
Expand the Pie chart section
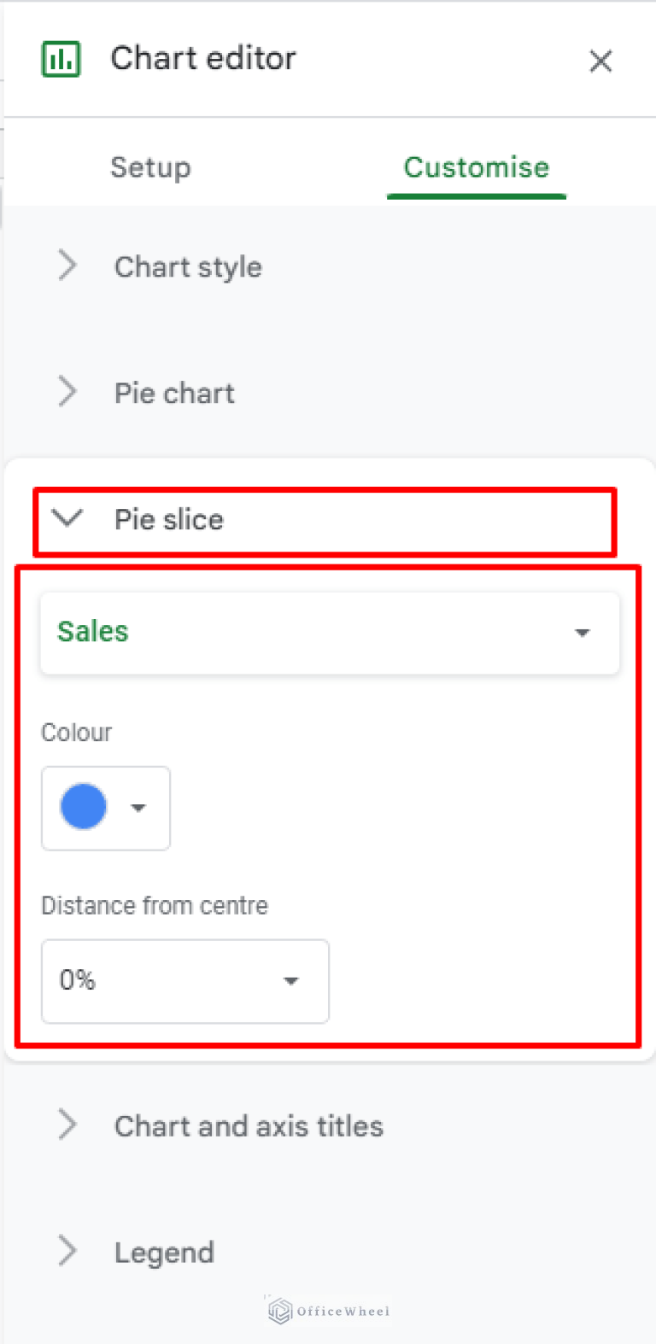click(174, 392)
